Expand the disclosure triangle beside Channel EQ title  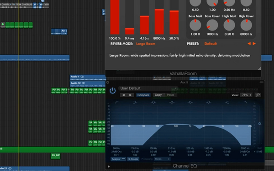click(x=109, y=166)
